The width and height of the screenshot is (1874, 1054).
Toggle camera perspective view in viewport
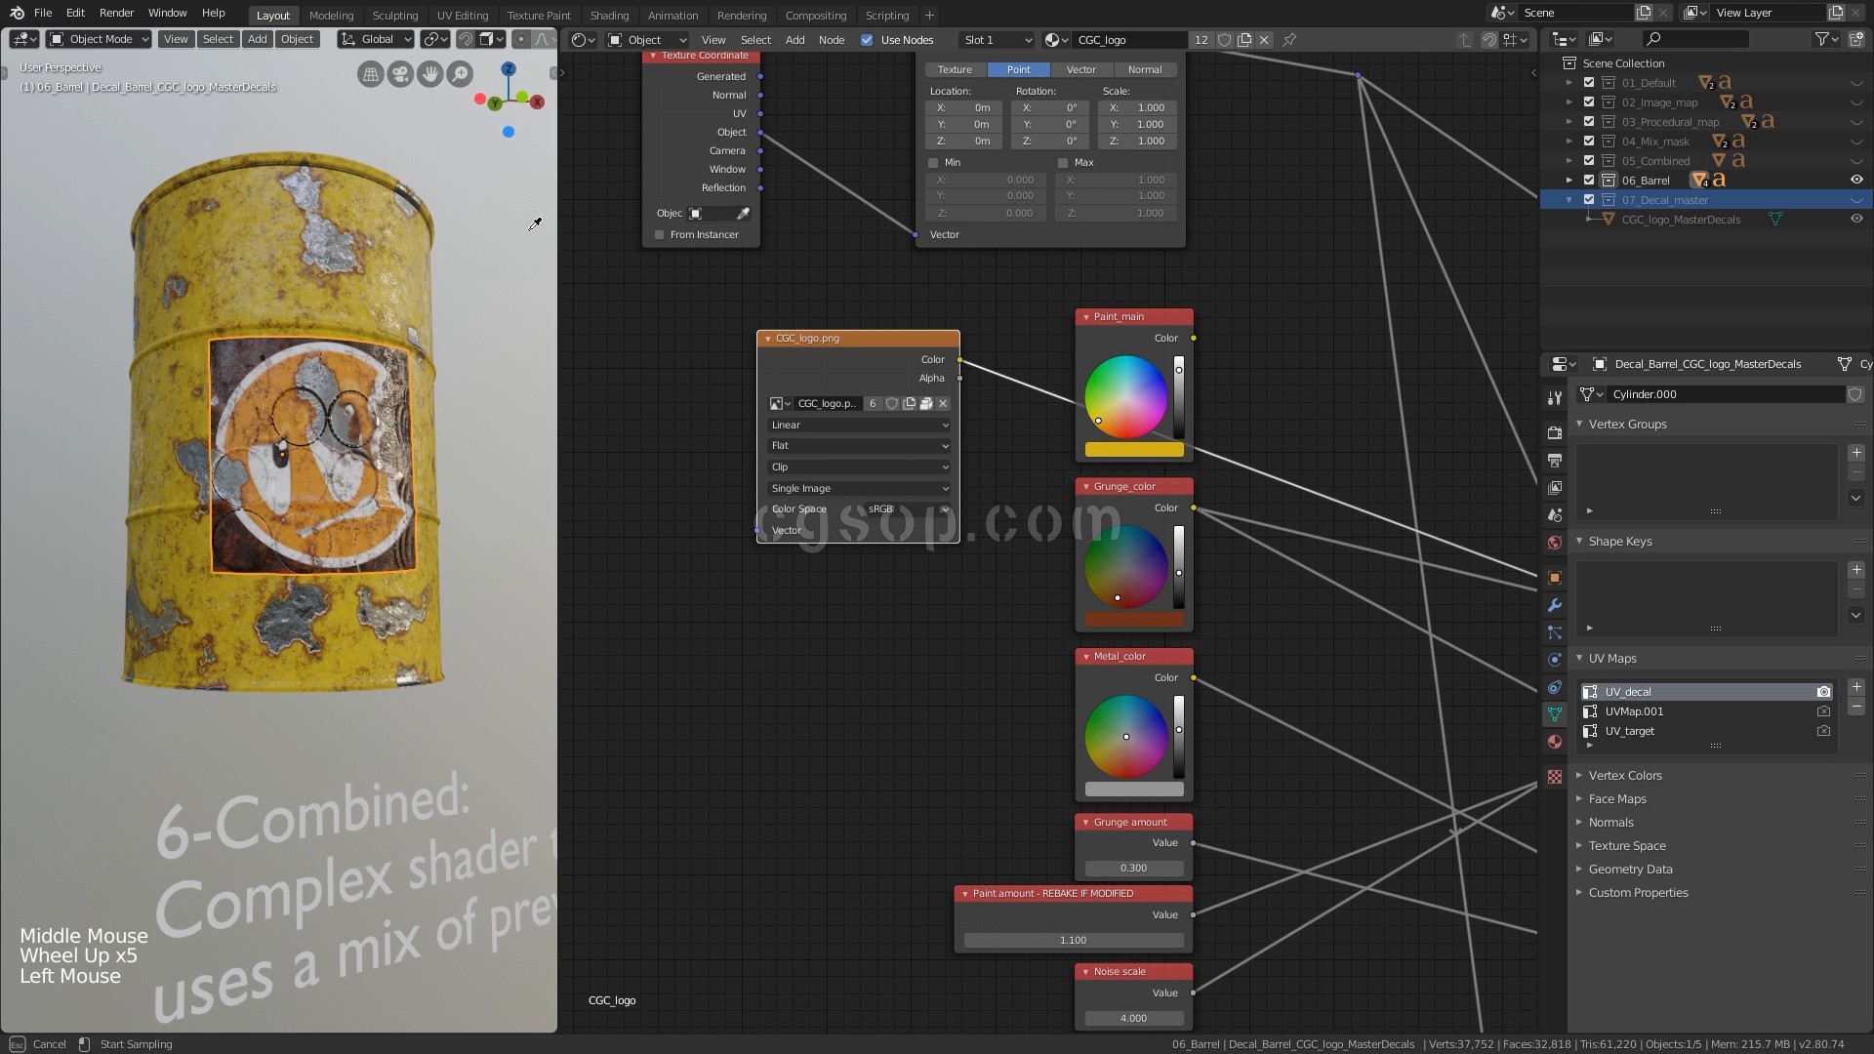400,74
